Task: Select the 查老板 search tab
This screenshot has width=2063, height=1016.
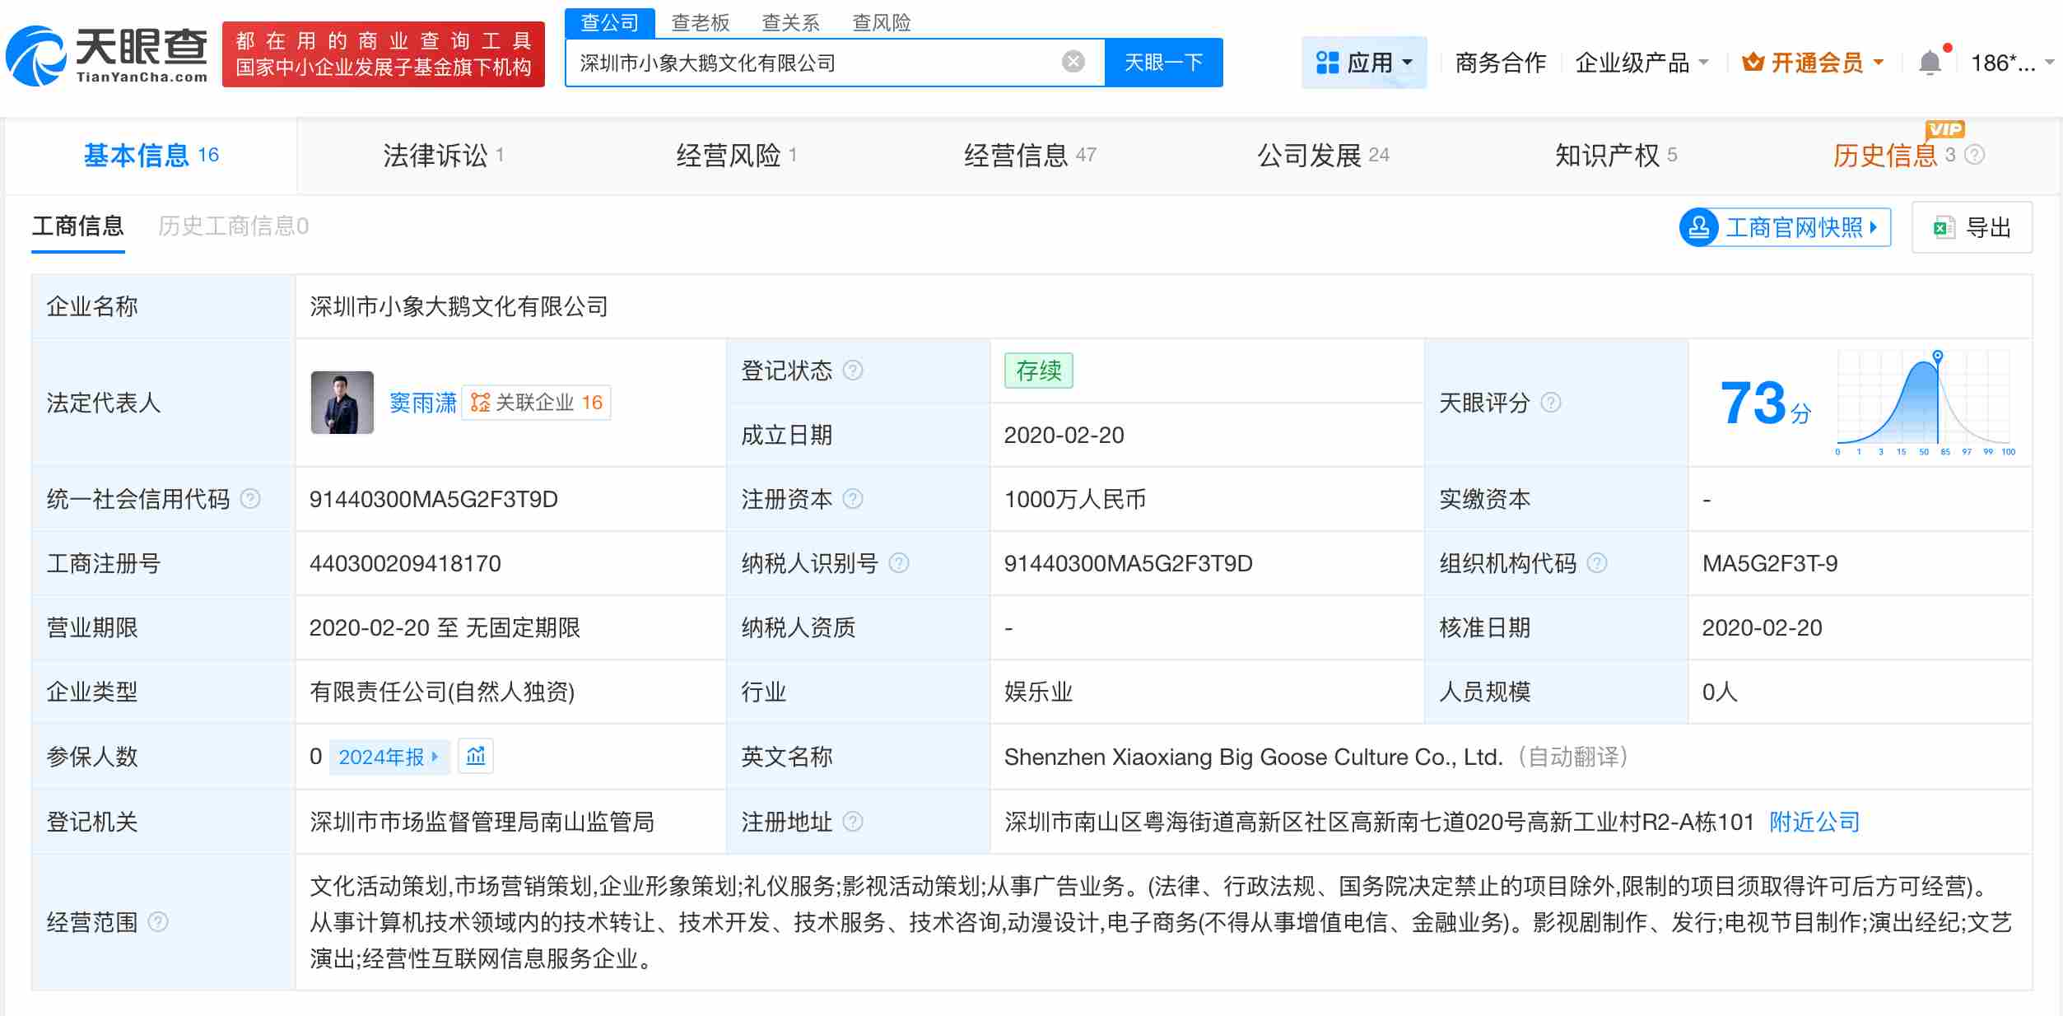Action: point(699,22)
